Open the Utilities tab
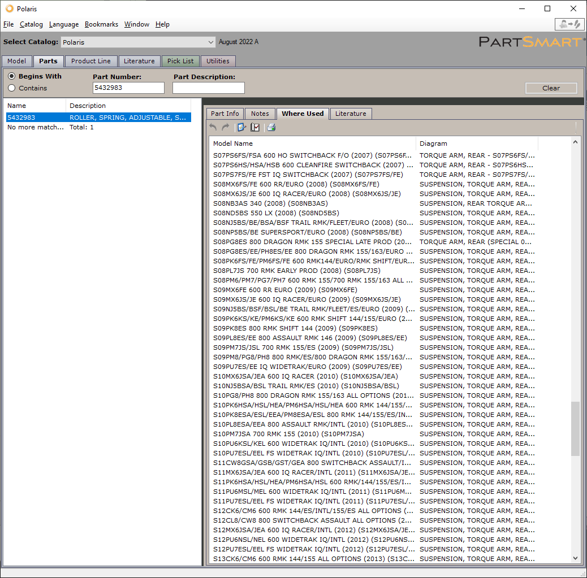 tap(218, 61)
